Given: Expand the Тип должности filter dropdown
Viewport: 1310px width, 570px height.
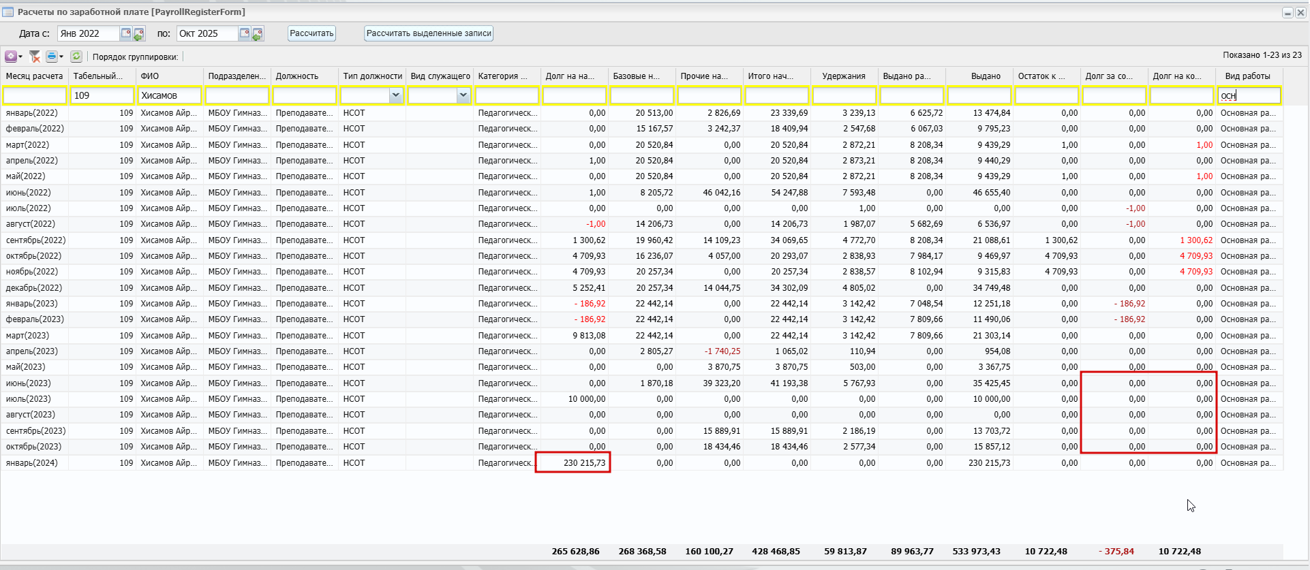Looking at the screenshot, I should click(x=395, y=95).
